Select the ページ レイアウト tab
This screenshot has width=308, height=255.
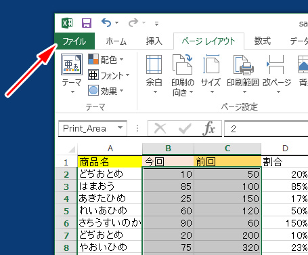(x=208, y=41)
